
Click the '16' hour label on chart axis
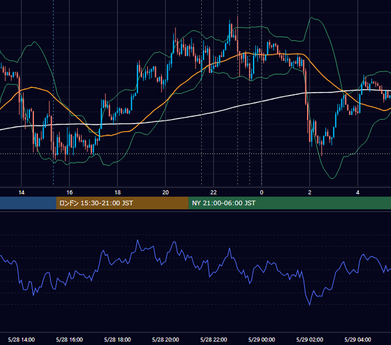(70, 193)
